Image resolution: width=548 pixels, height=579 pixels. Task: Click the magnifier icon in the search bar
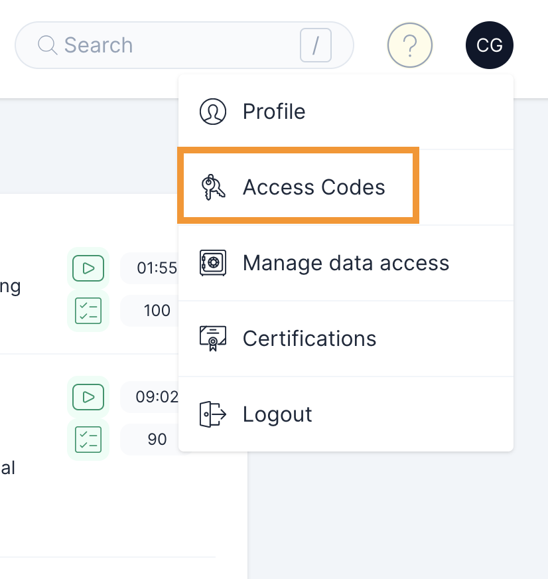tap(46, 44)
